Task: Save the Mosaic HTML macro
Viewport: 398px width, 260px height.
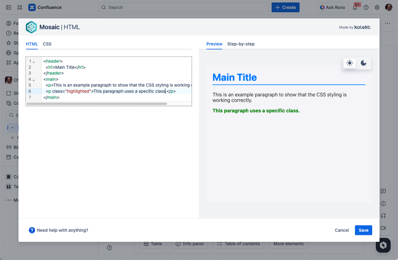Action: [363, 230]
